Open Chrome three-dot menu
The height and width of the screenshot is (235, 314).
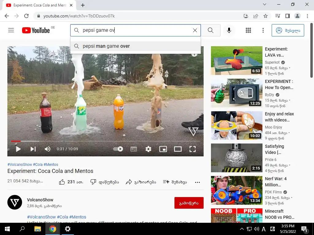[x=307, y=16]
